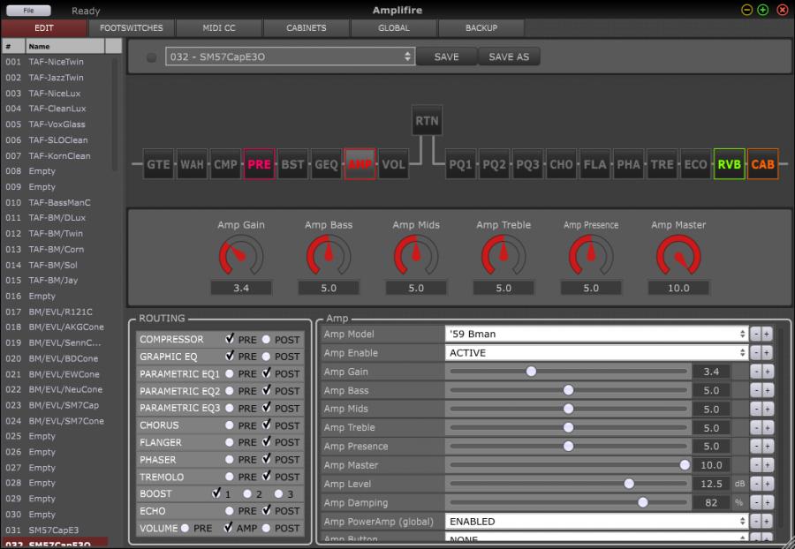Set VOLUME routing to PRE
Image resolution: width=795 pixels, height=549 pixels.
[x=185, y=528]
